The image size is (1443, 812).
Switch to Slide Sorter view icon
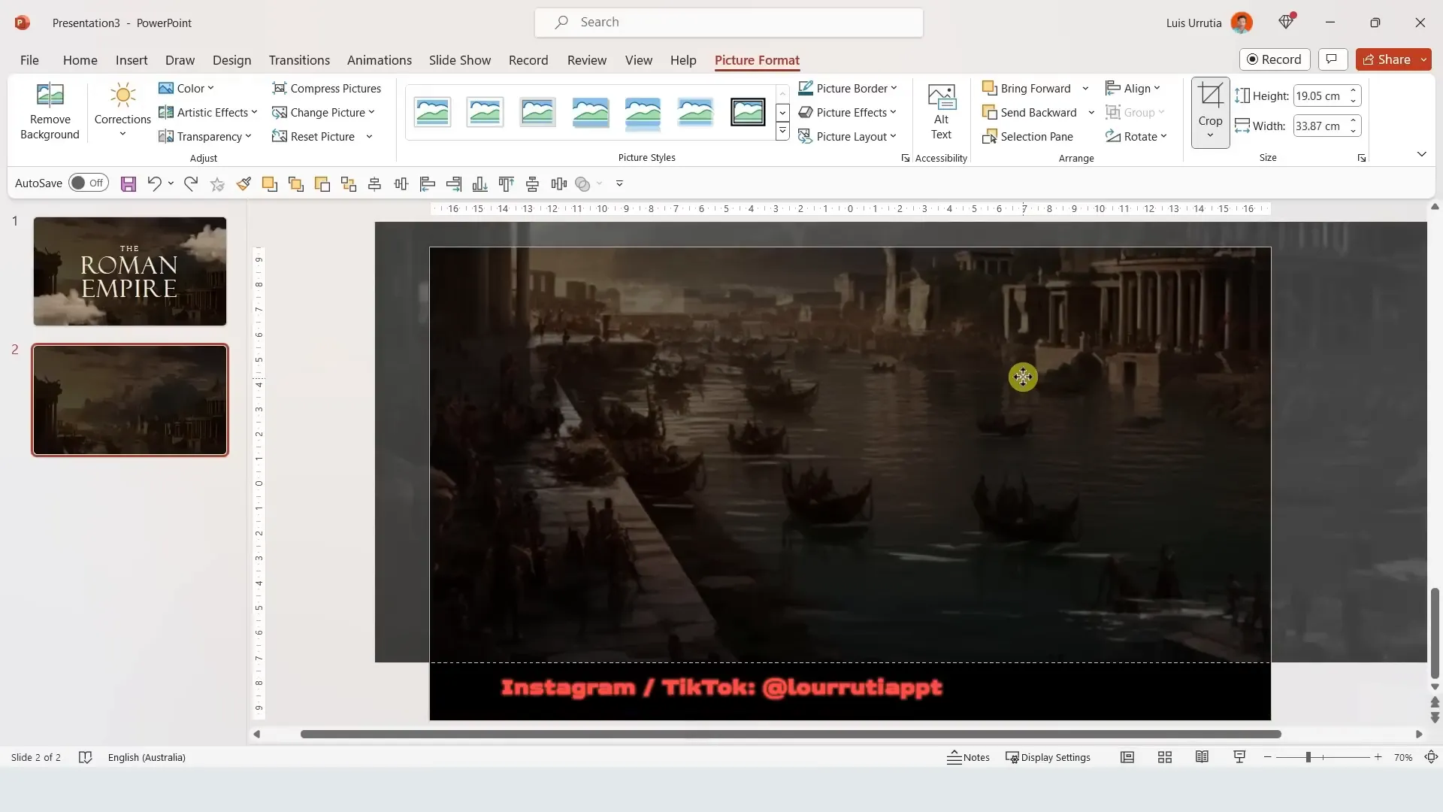(1165, 757)
